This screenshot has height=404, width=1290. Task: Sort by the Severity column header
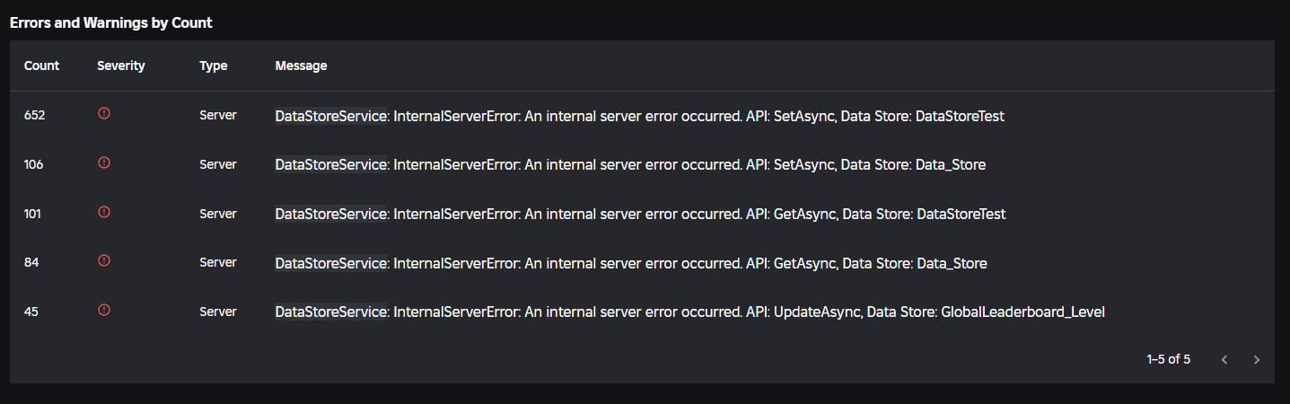pyautogui.click(x=121, y=66)
